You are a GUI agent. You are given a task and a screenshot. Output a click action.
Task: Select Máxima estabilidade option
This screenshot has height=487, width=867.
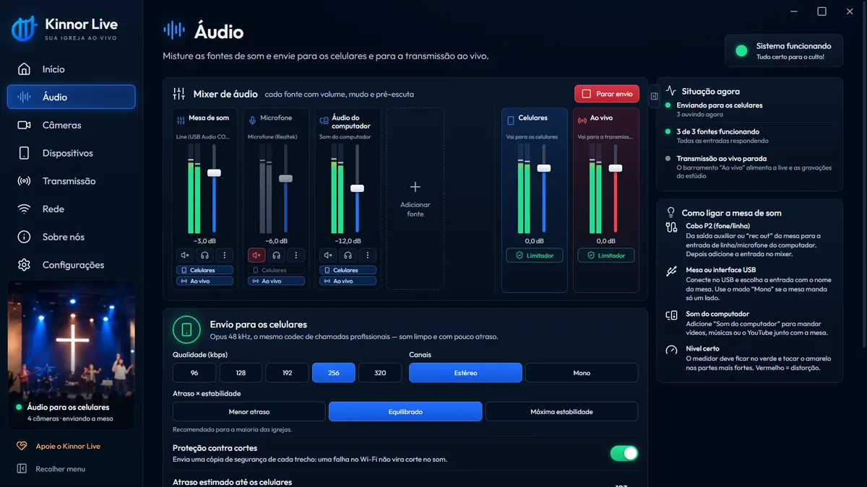coord(561,411)
